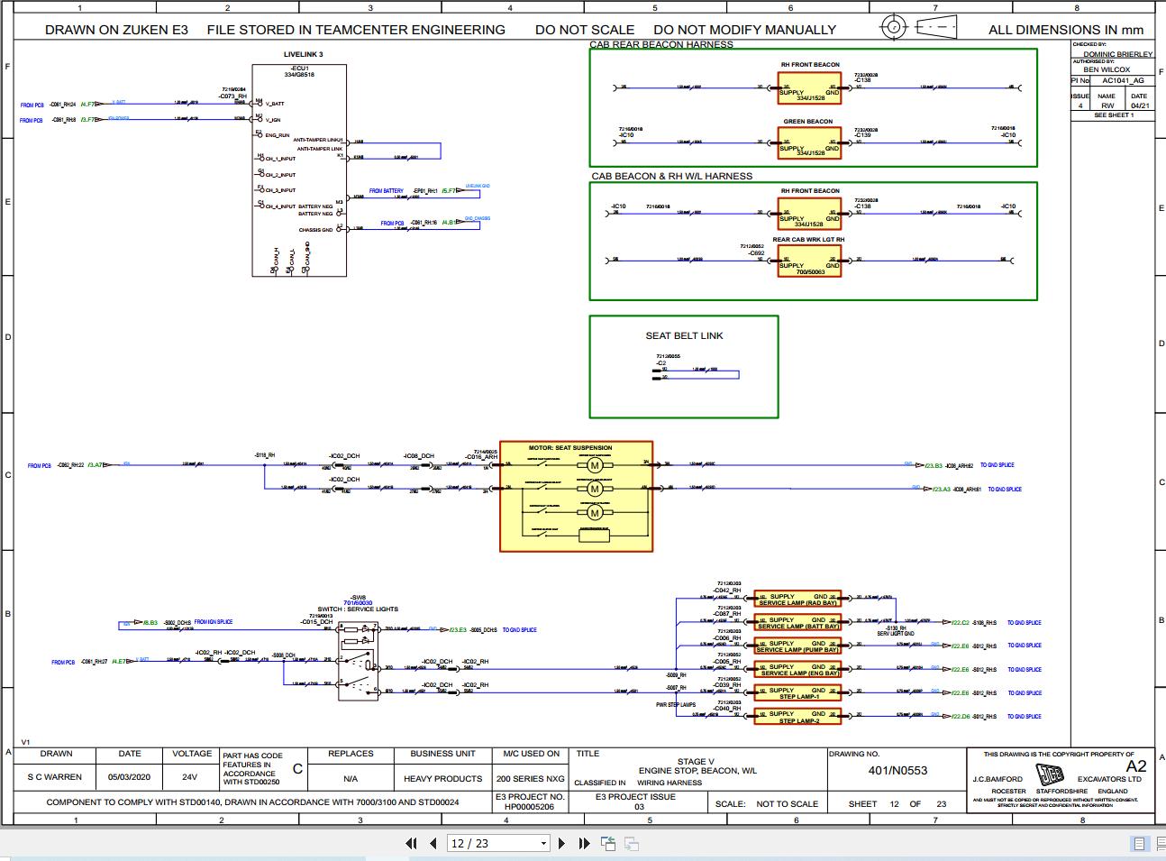The height and width of the screenshot is (861, 1166).
Task: Click the ALL DIMENSIONS IN mm header
Action: 1066,30
